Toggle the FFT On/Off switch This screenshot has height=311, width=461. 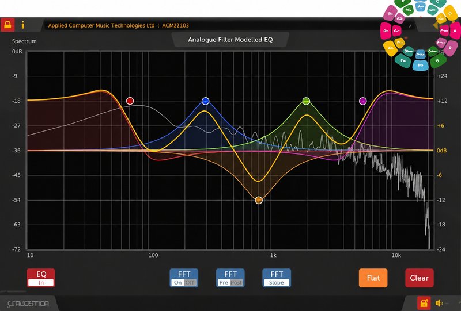[184, 278]
